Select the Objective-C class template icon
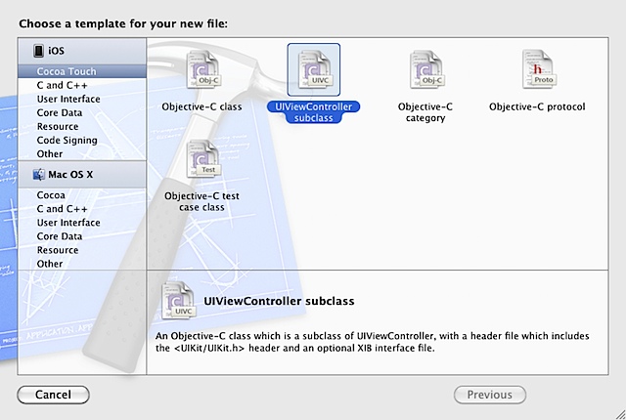This screenshot has height=420, width=626. [x=201, y=71]
